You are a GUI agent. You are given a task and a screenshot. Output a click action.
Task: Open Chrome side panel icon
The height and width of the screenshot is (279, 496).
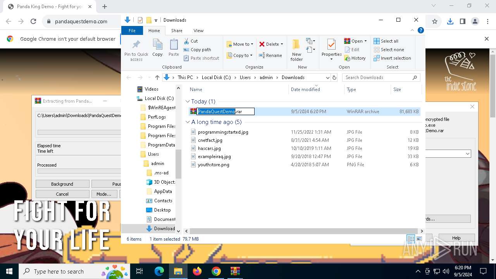[462, 21]
